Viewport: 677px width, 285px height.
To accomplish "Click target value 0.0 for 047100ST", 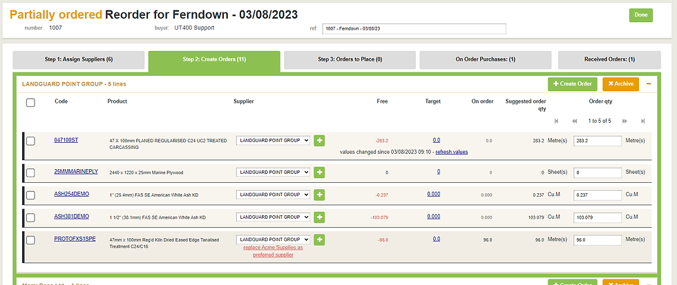I will tap(437, 140).
